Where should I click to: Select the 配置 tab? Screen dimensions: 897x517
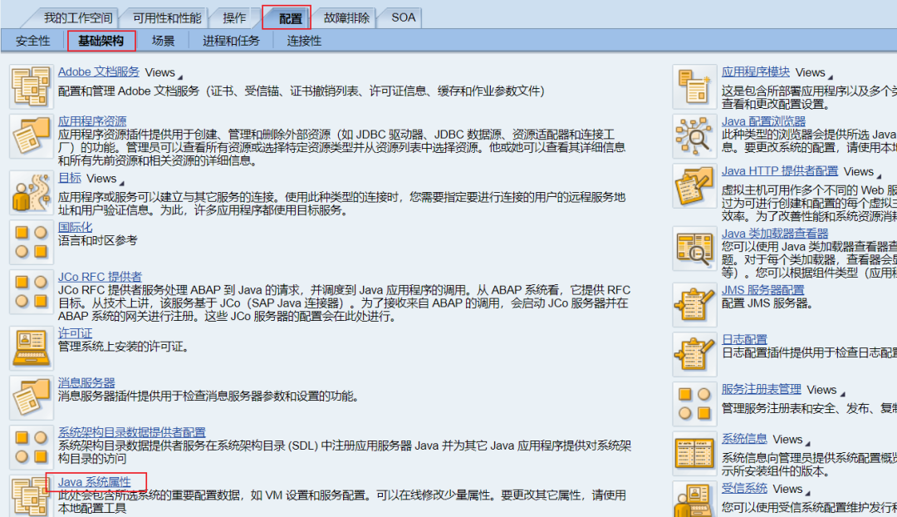pos(290,18)
